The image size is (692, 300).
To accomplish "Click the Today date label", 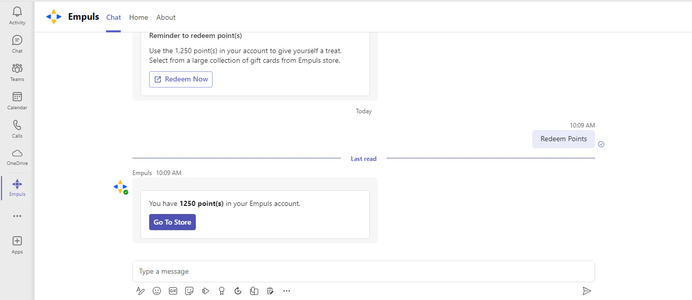I will (364, 111).
